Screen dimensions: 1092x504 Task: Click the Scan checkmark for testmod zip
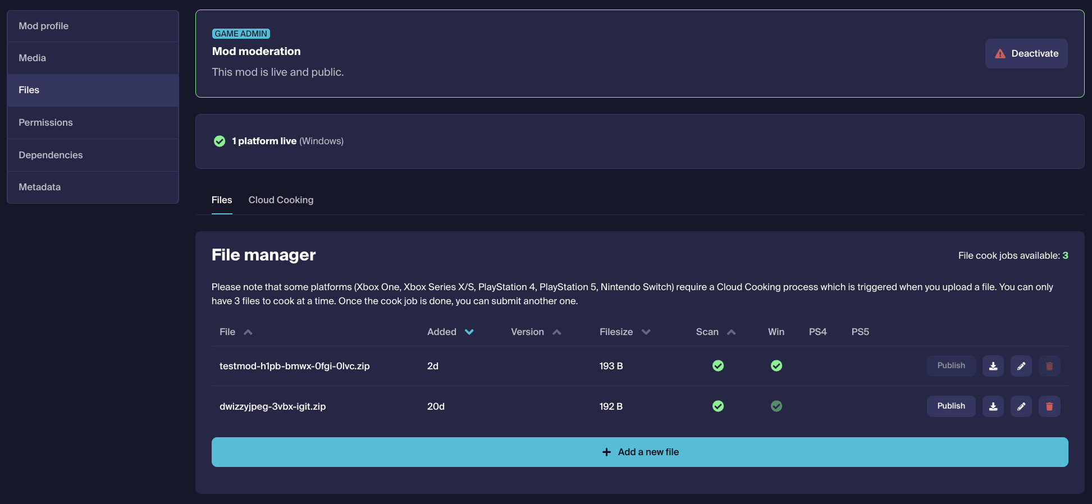pyautogui.click(x=718, y=366)
